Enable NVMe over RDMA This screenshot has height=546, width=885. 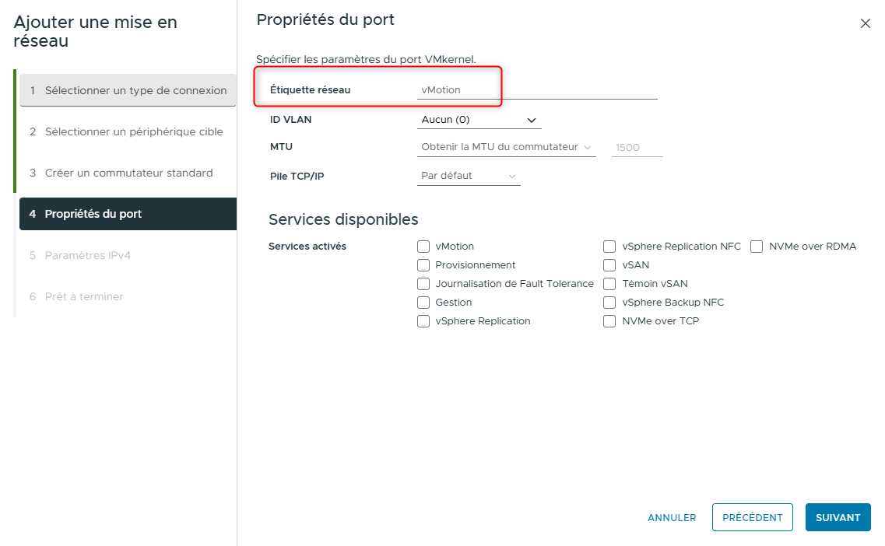pos(757,246)
